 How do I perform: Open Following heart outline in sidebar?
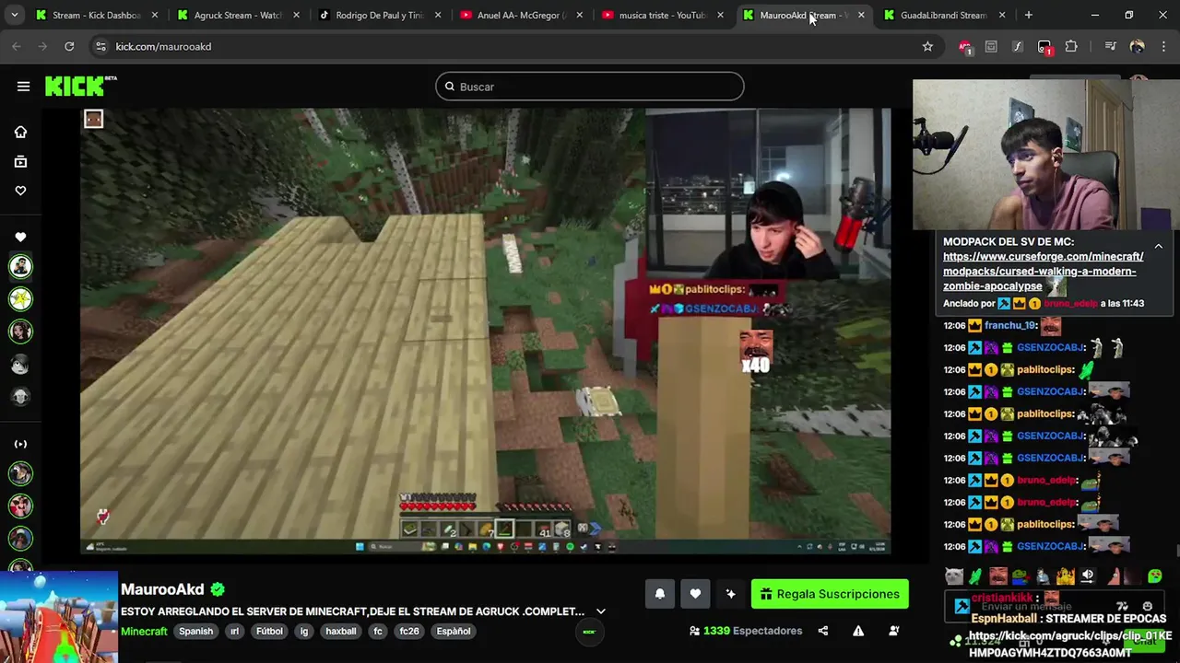pyautogui.click(x=20, y=191)
